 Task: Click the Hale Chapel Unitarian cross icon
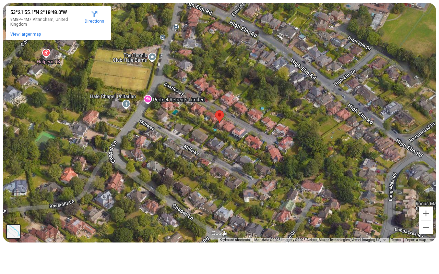pos(126,104)
